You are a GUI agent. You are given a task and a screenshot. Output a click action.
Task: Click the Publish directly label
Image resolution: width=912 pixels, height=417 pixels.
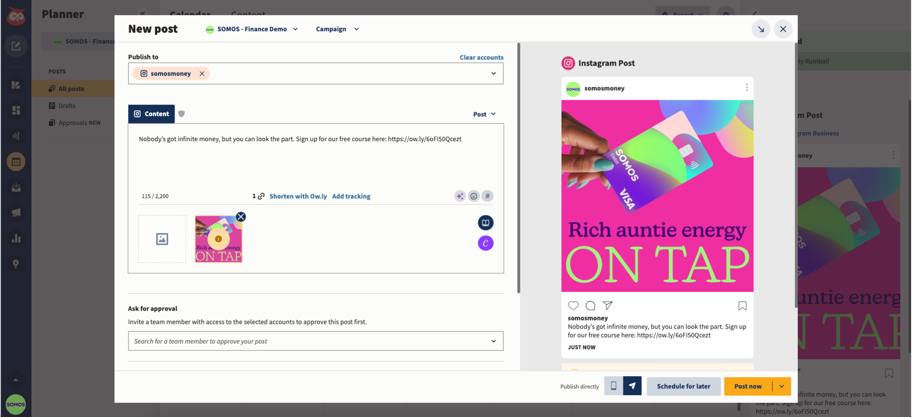580,387
